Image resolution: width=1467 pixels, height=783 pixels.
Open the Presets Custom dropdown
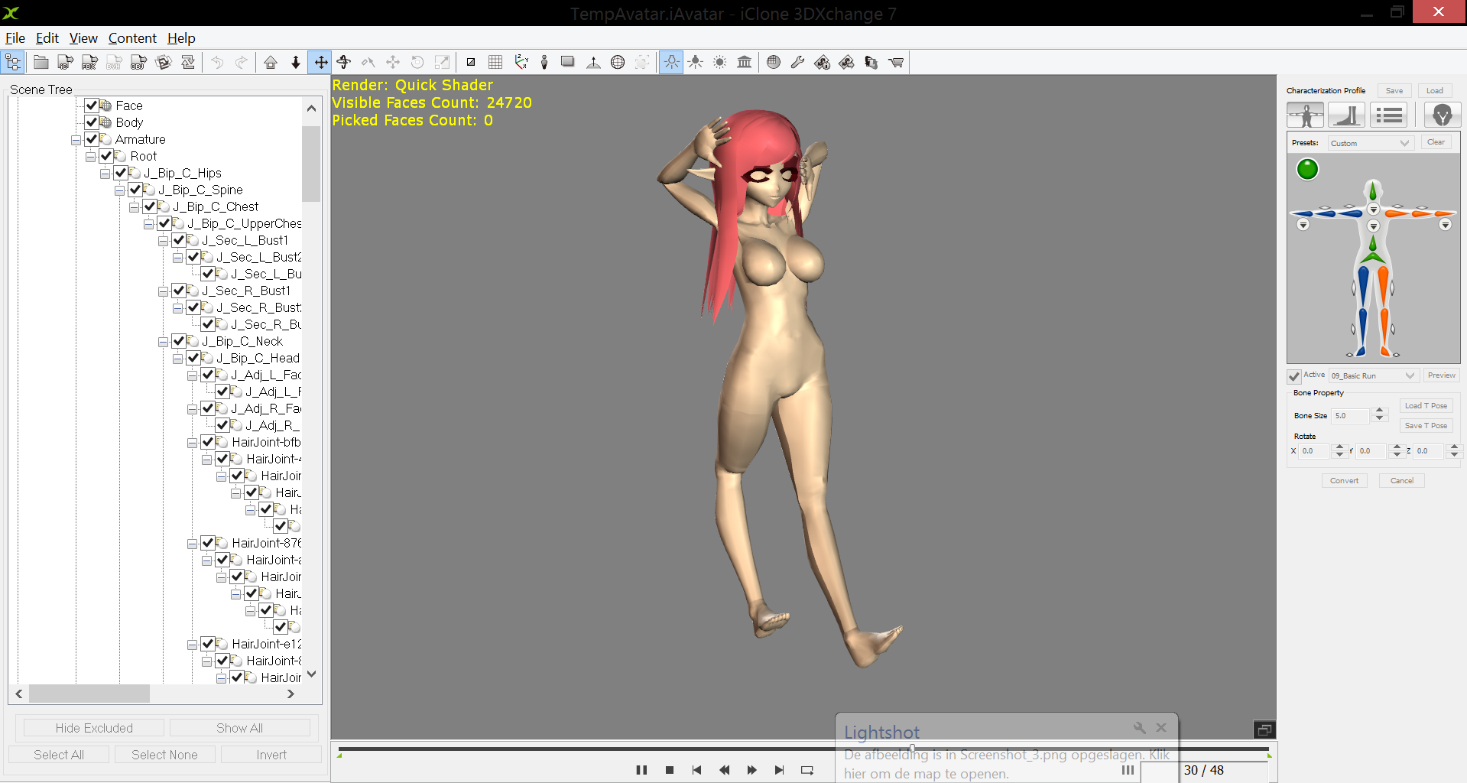(1370, 143)
